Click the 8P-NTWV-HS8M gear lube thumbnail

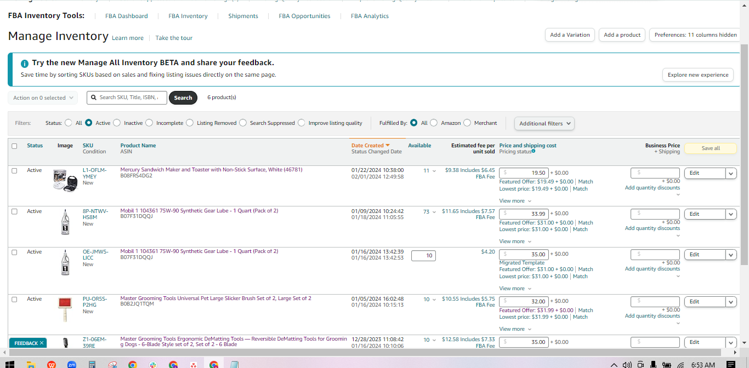pos(65,221)
